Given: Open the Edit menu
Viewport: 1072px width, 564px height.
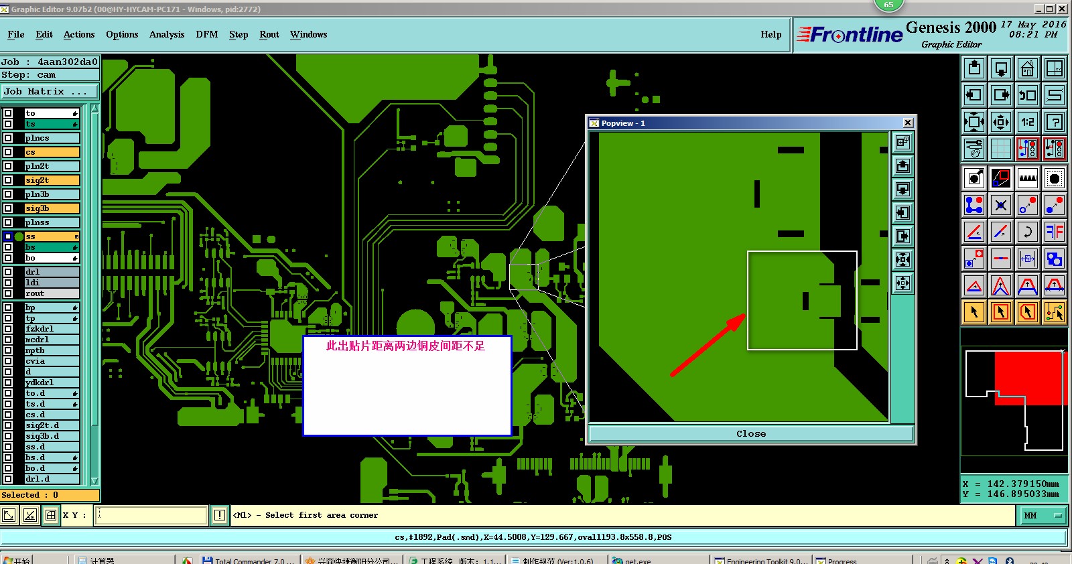Looking at the screenshot, I should [x=44, y=34].
